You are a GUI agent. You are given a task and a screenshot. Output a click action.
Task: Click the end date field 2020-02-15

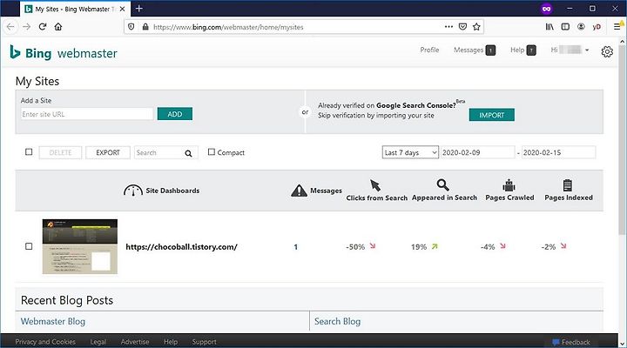[558, 152]
